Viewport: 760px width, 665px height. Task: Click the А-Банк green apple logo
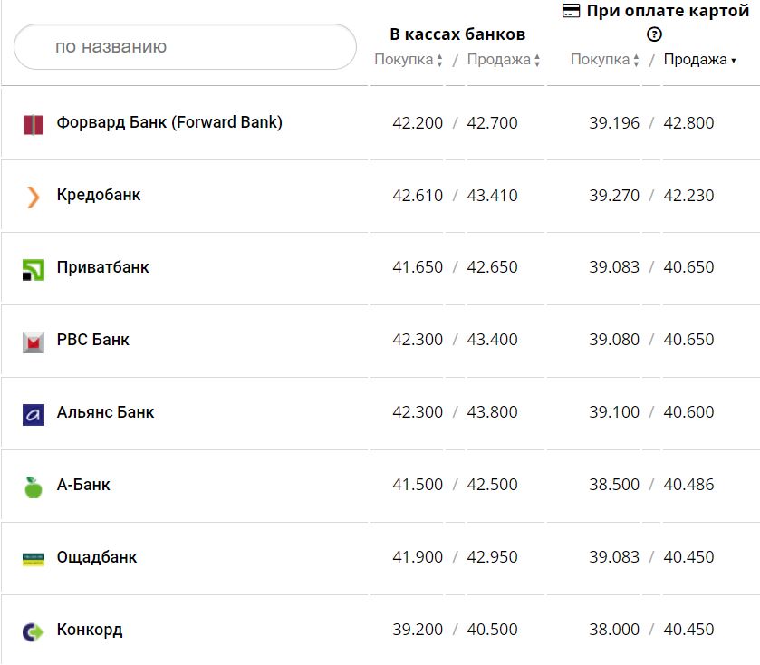tap(34, 487)
